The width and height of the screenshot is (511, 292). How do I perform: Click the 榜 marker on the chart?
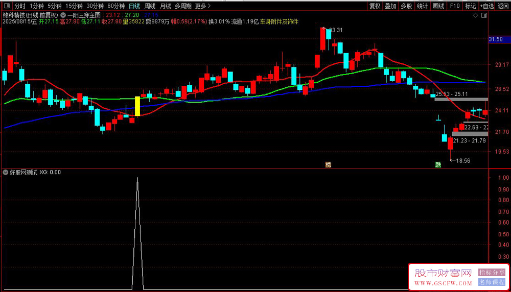[328, 165]
